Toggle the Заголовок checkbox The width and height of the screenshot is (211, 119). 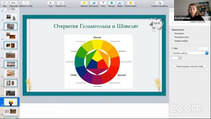tap(173, 33)
